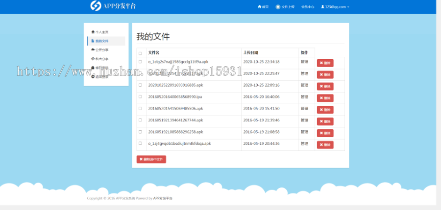The image size is (441, 210).
Task: Click the 删除 button for o_1aj4gvqob1bsdiujtnmtkfskqa.apk
Action: [x=325, y=145]
